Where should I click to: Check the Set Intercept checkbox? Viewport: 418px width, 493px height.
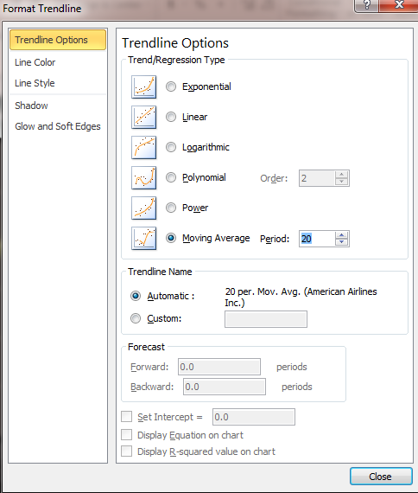pos(127,417)
